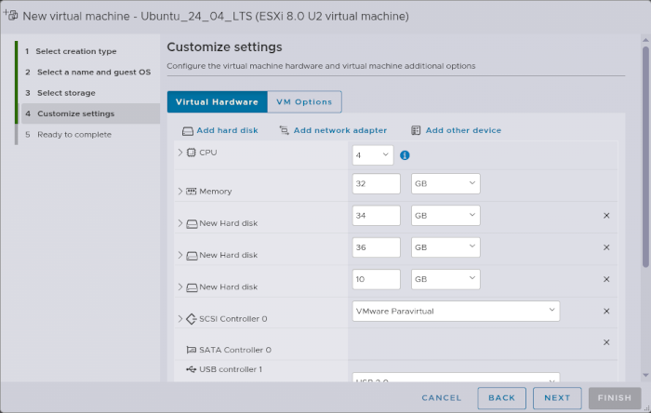Click the Memory size field showing 32
This screenshot has height=413, width=651.
click(x=376, y=184)
